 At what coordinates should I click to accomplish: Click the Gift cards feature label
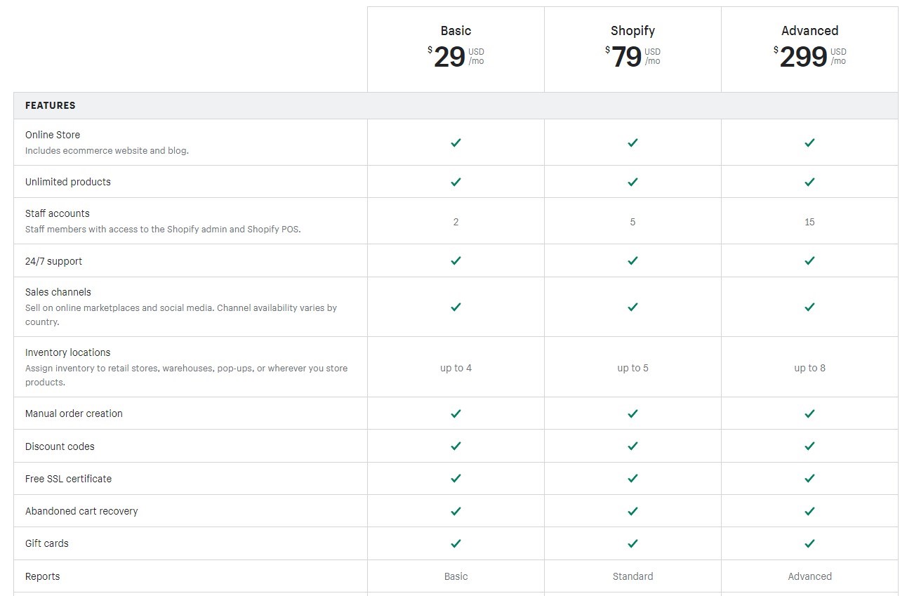[x=47, y=543]
